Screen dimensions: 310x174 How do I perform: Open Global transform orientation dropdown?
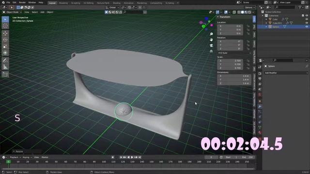112,8
